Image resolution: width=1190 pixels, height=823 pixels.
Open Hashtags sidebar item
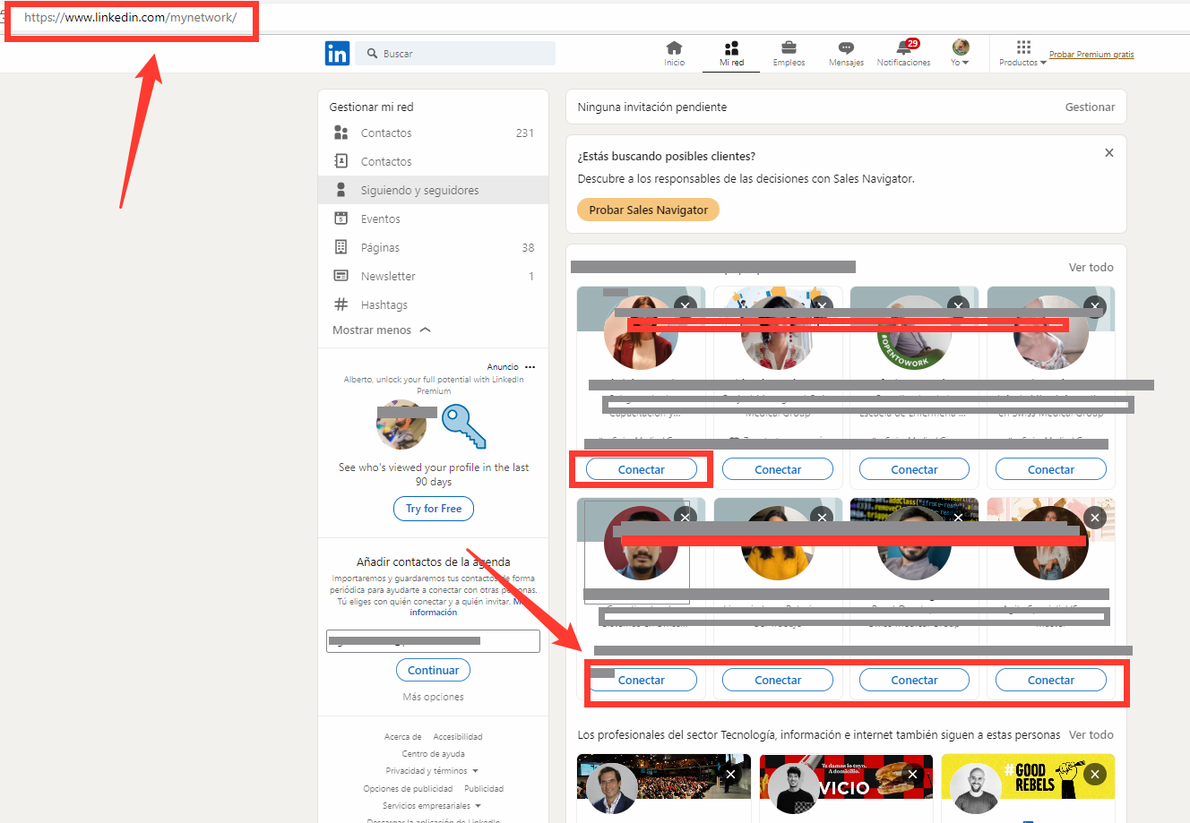pyautogui.click(x=434, y=304)
